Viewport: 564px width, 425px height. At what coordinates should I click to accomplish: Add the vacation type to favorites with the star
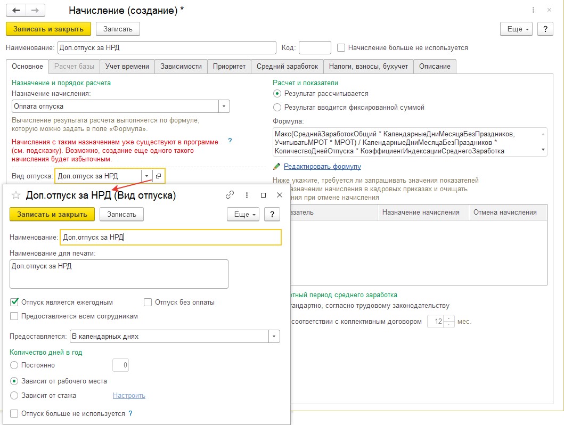(x=16, y=195)
